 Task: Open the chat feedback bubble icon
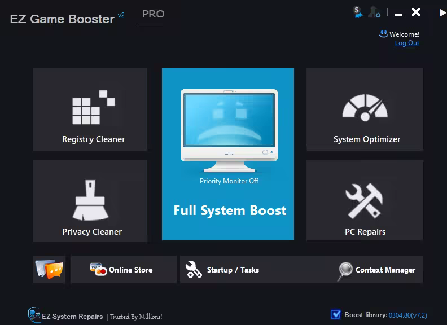pyautogui.click(x=49, y=269)
